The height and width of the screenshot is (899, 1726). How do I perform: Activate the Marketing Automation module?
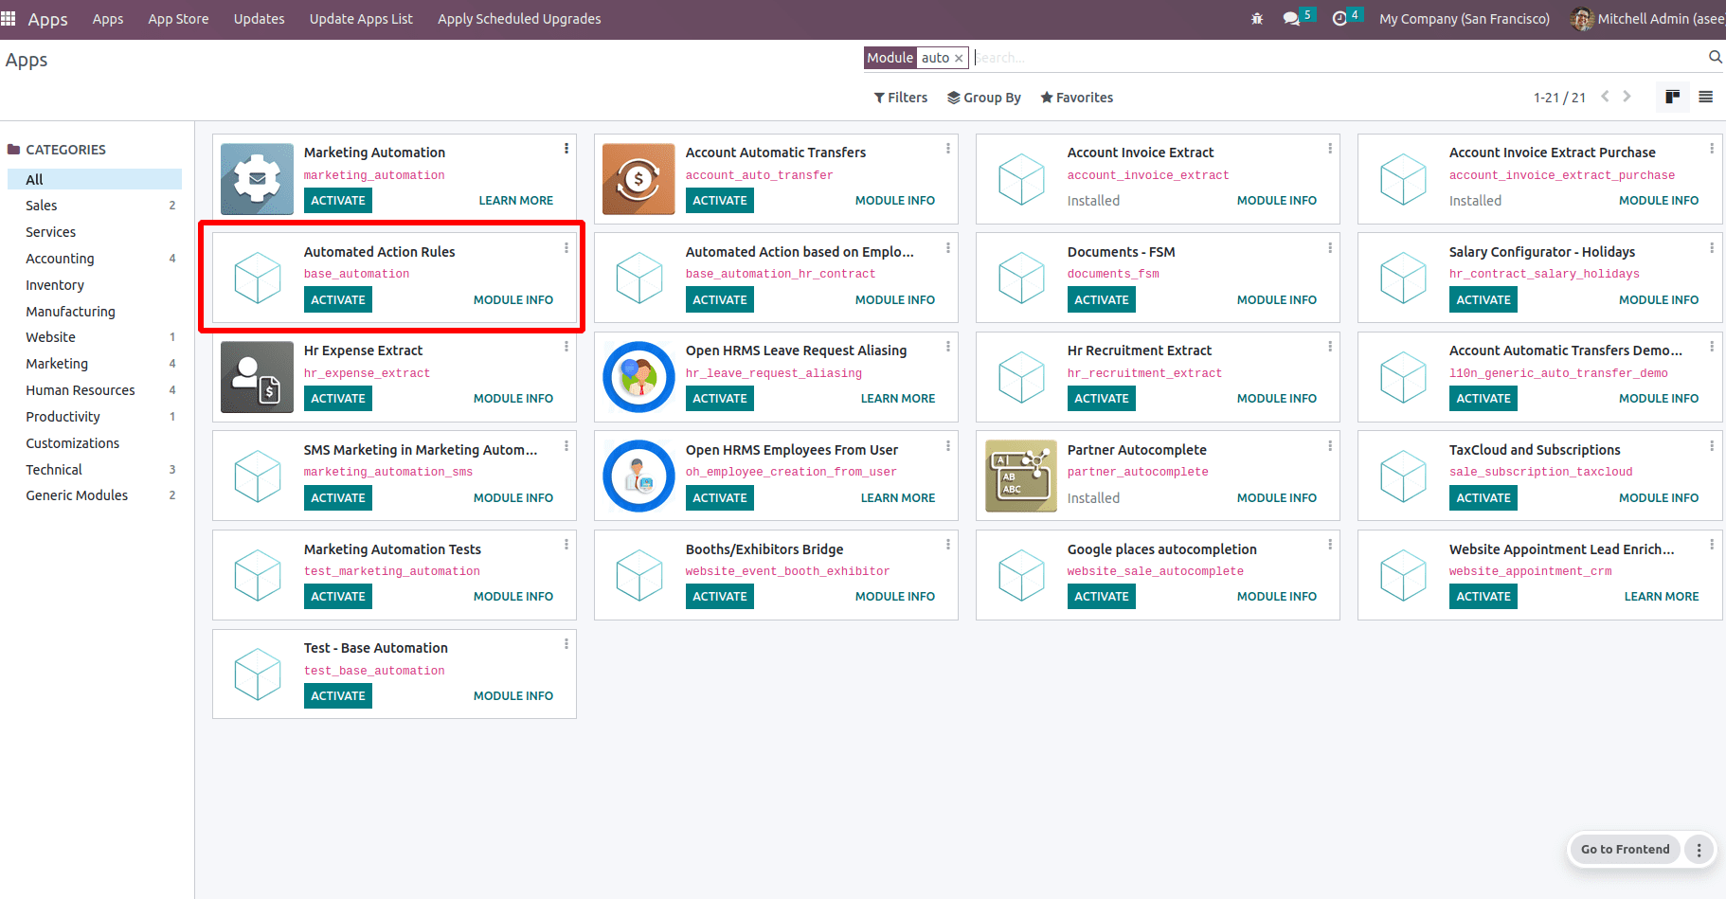click(338, 200)
